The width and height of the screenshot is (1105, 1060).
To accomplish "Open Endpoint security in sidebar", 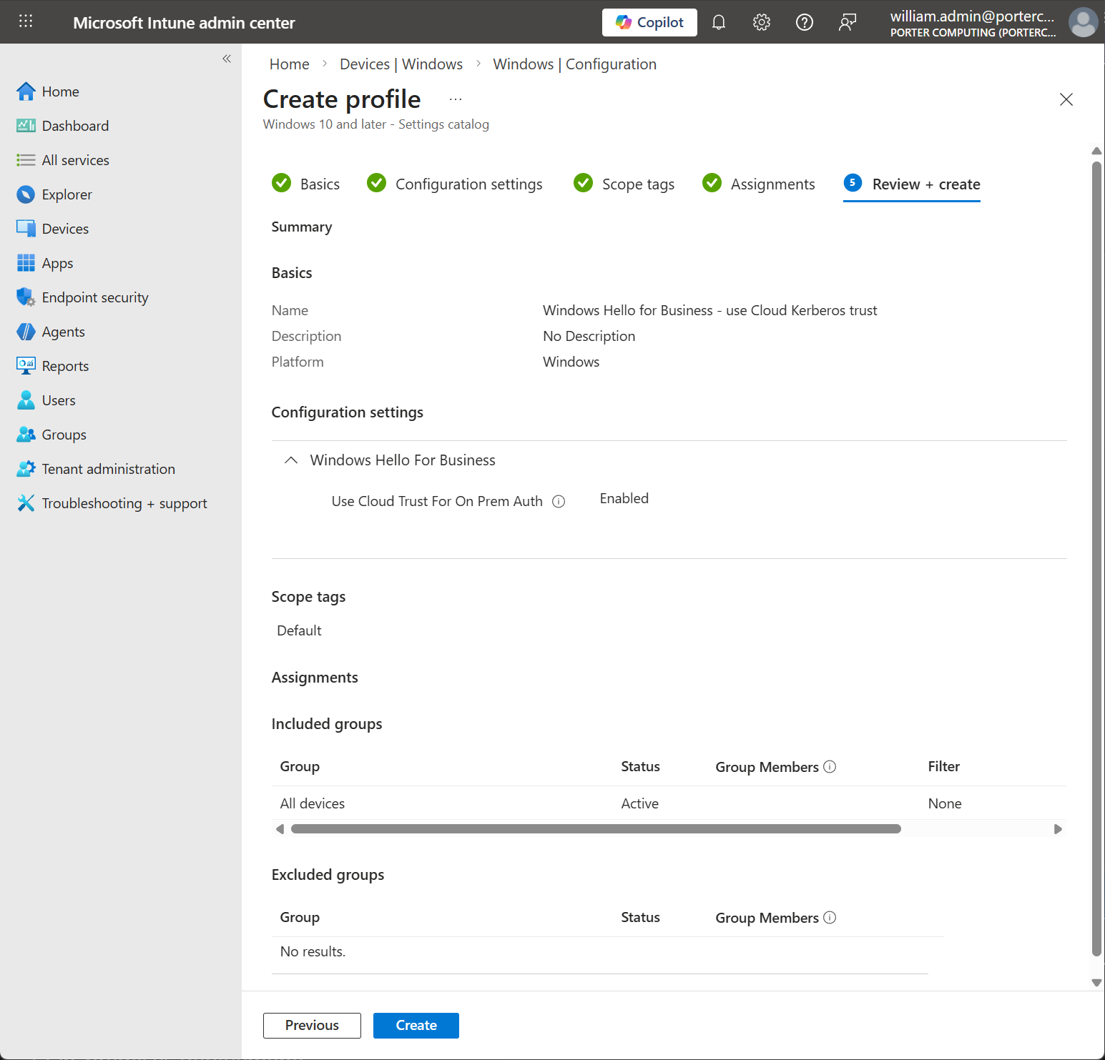I will coord(95,297).
